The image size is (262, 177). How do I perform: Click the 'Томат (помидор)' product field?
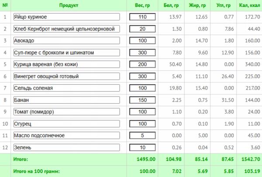tap(67, 112)
